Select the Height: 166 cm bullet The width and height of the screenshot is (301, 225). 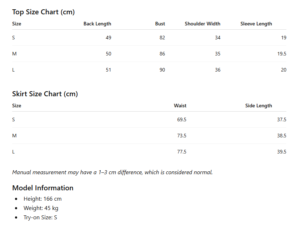coord(42,199)
